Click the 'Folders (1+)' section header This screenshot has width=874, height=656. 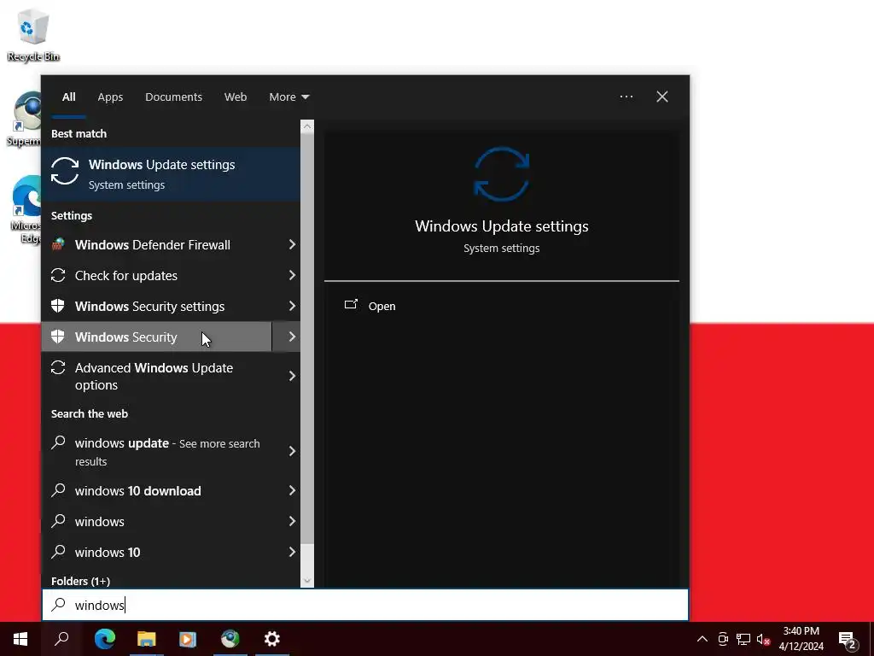[81, 581]
